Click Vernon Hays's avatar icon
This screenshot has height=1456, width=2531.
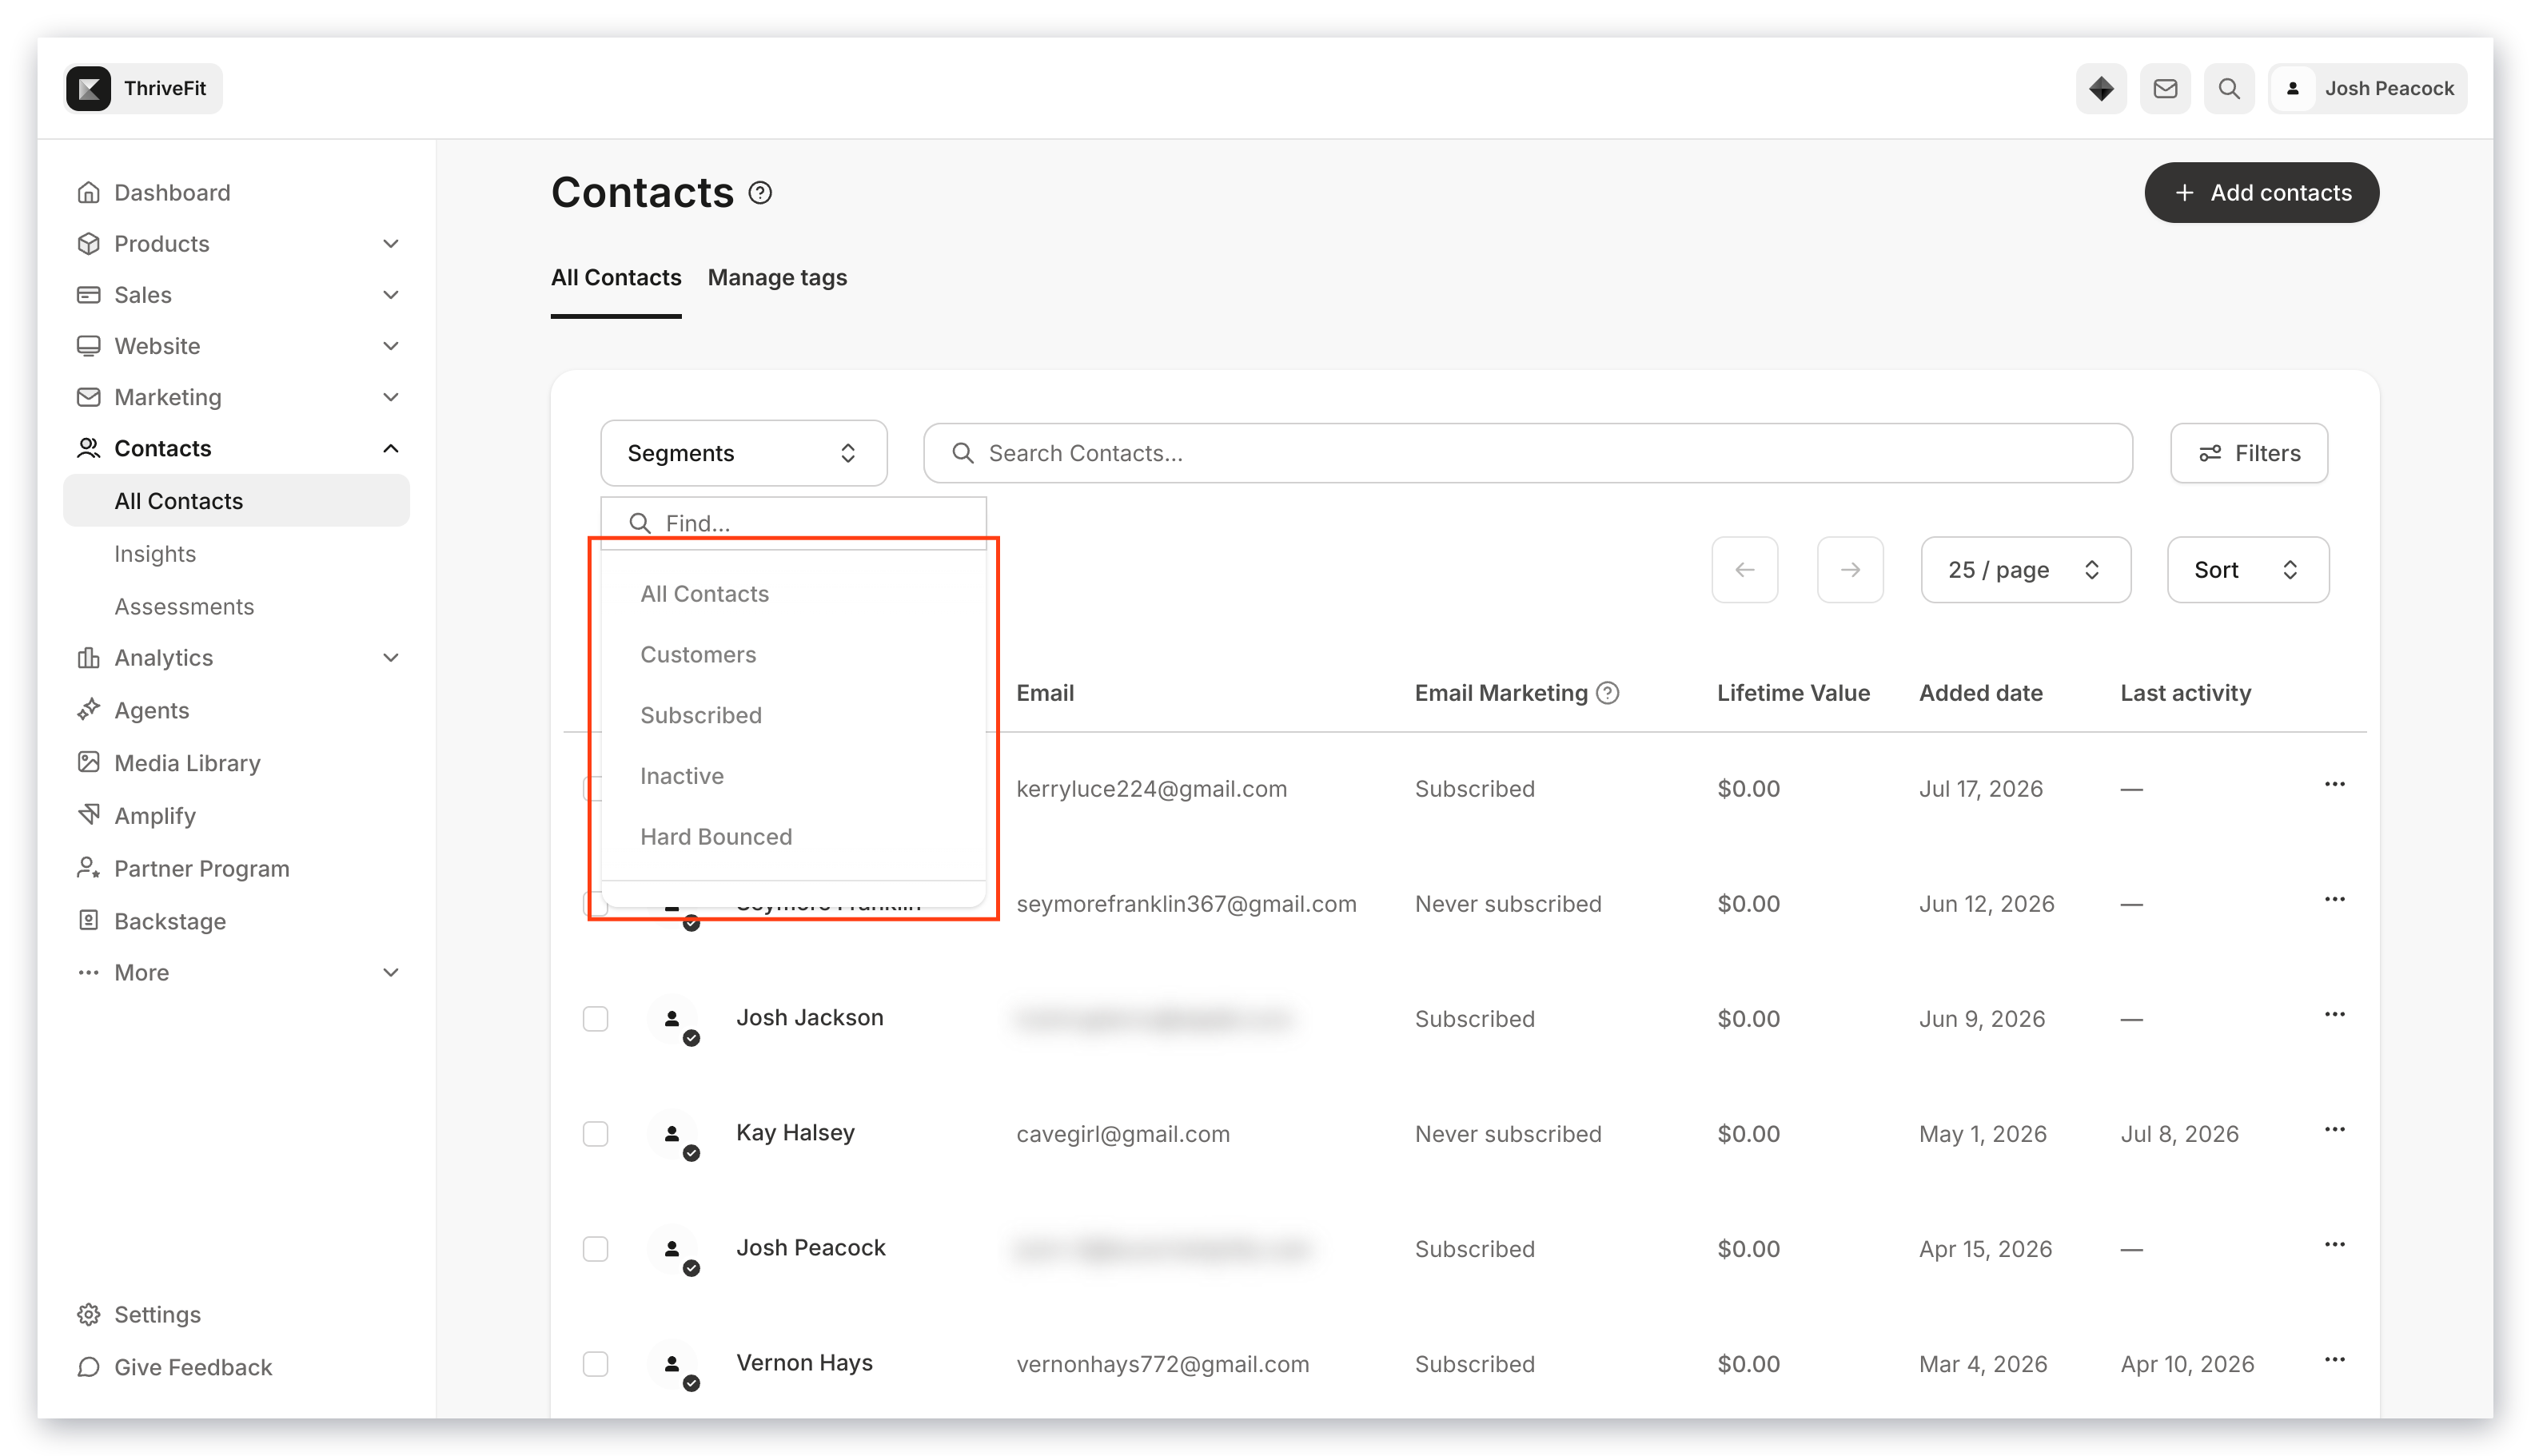[x=673, y=1365]
